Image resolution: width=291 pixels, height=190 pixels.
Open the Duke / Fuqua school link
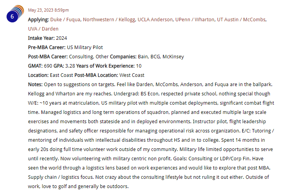coord(65,20)
